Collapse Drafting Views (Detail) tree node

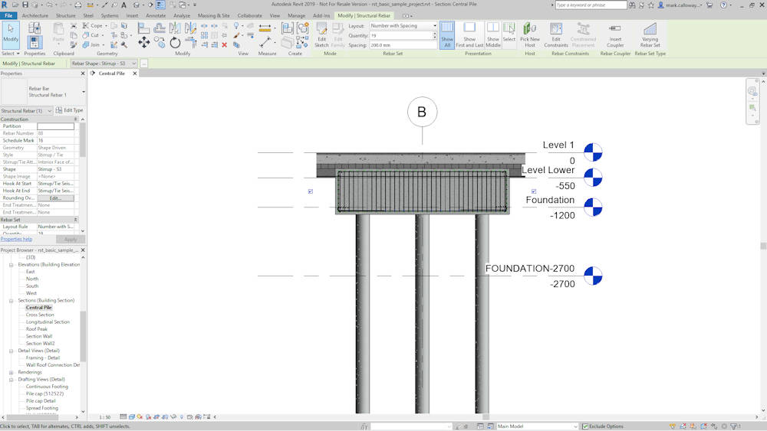coord(11,380)
